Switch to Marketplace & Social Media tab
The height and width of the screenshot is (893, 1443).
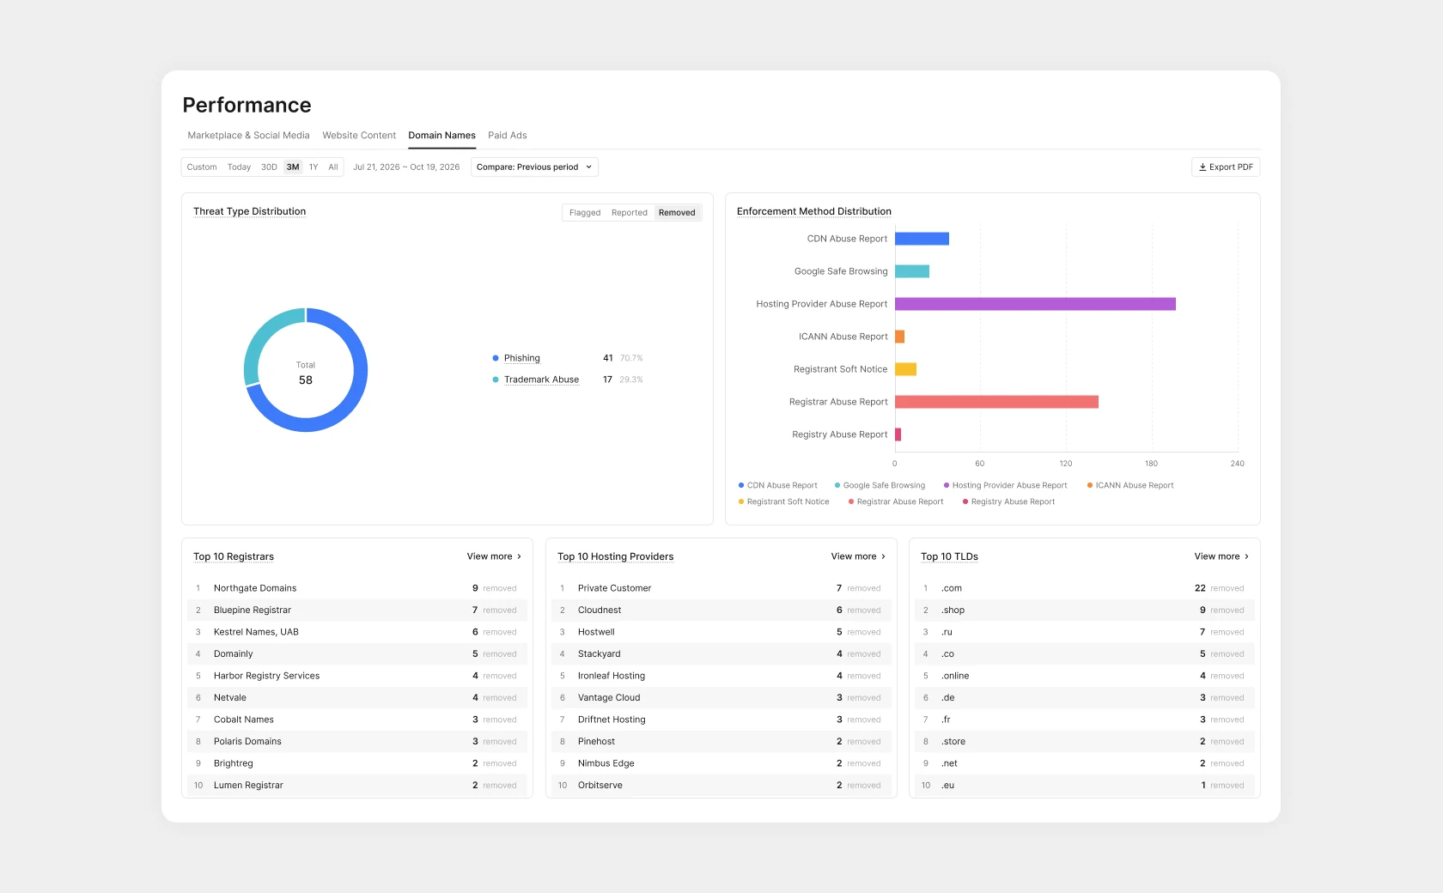pyautogui.click(x=248, y=136)
